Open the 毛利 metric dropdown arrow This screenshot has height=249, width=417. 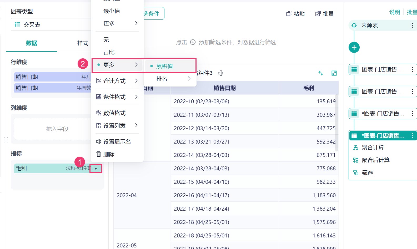pos(96,169)
